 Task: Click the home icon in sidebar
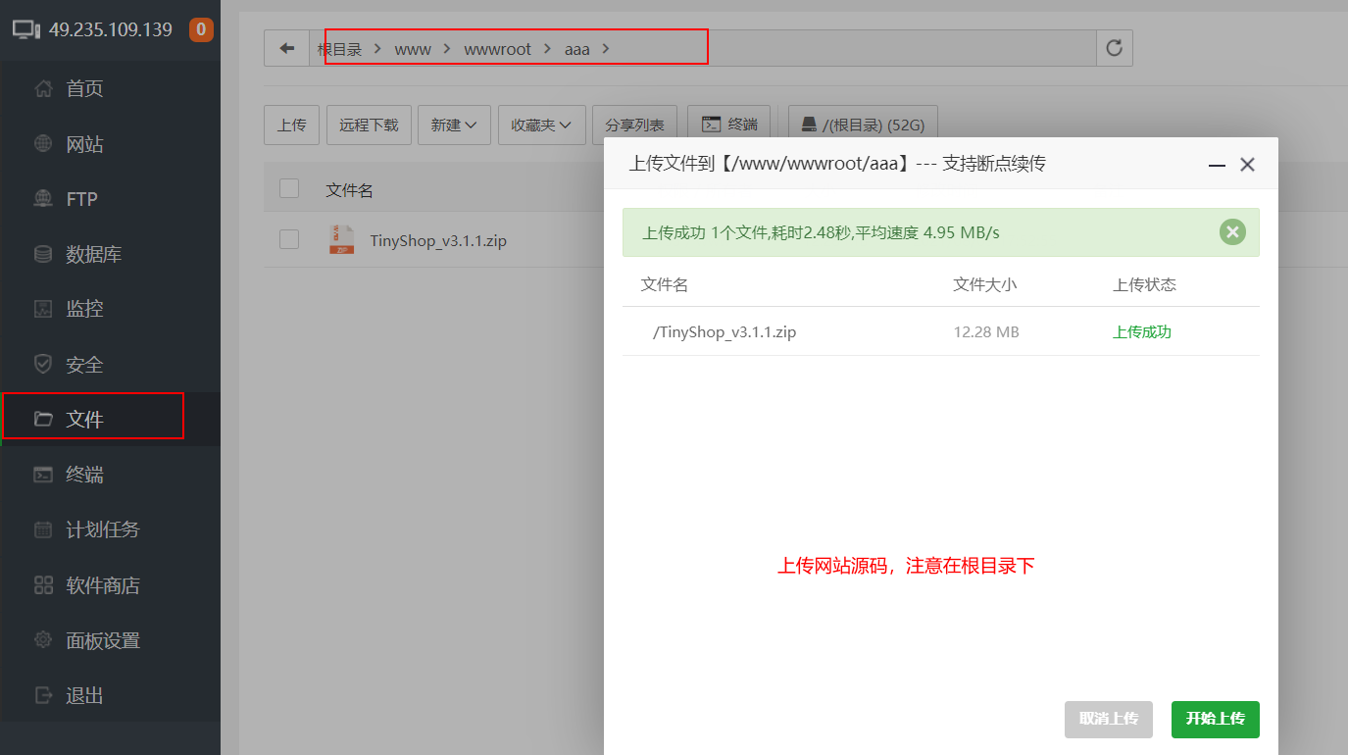(x=43, y=89)
